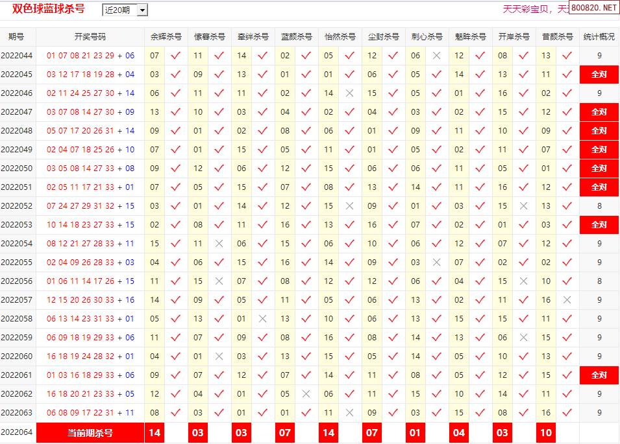Click X mark in 开岸杀号 column, row 2022052

click(523, 206)
